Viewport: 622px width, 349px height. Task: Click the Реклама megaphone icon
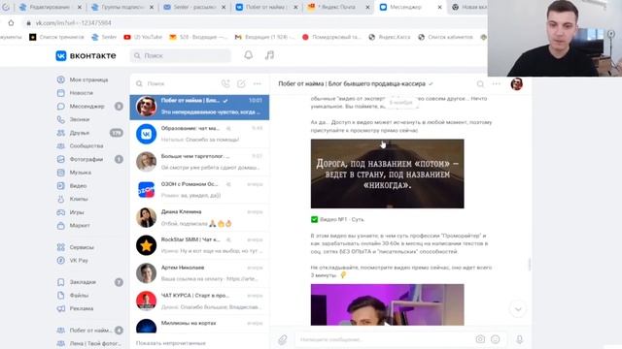(x=60, y=308)
